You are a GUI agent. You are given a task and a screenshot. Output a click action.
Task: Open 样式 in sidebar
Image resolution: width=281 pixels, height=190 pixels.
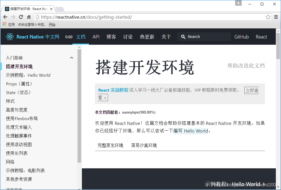(10, 101)
